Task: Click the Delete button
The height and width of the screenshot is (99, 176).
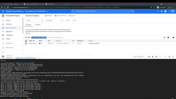Action: [x=72, y=16]
